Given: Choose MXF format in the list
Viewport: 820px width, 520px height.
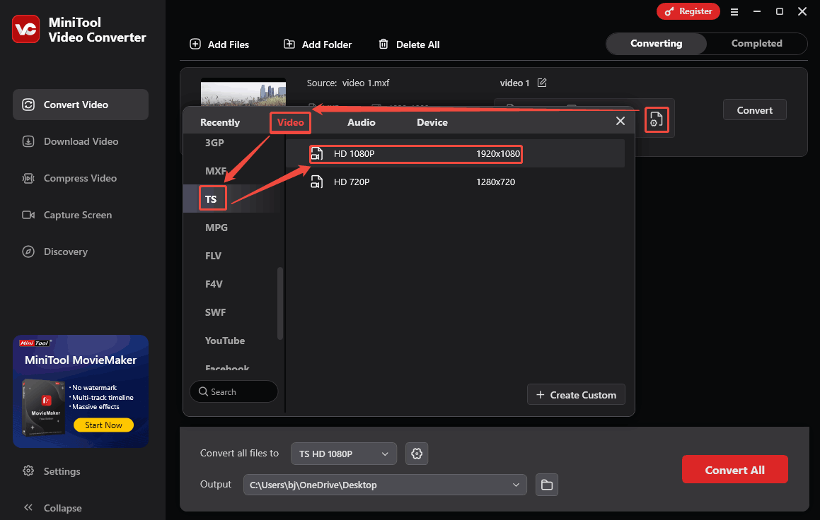Looking at the screenshot, I should (x=216, y=171).
